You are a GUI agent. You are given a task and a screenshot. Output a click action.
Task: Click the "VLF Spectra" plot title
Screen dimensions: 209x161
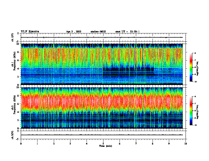point(30,32)
